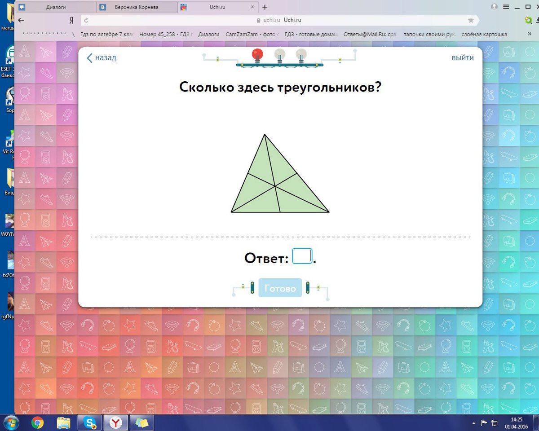Click the Action Center flag tray icon
Viewport: 539px width, 431px height.
click(484, 423)
